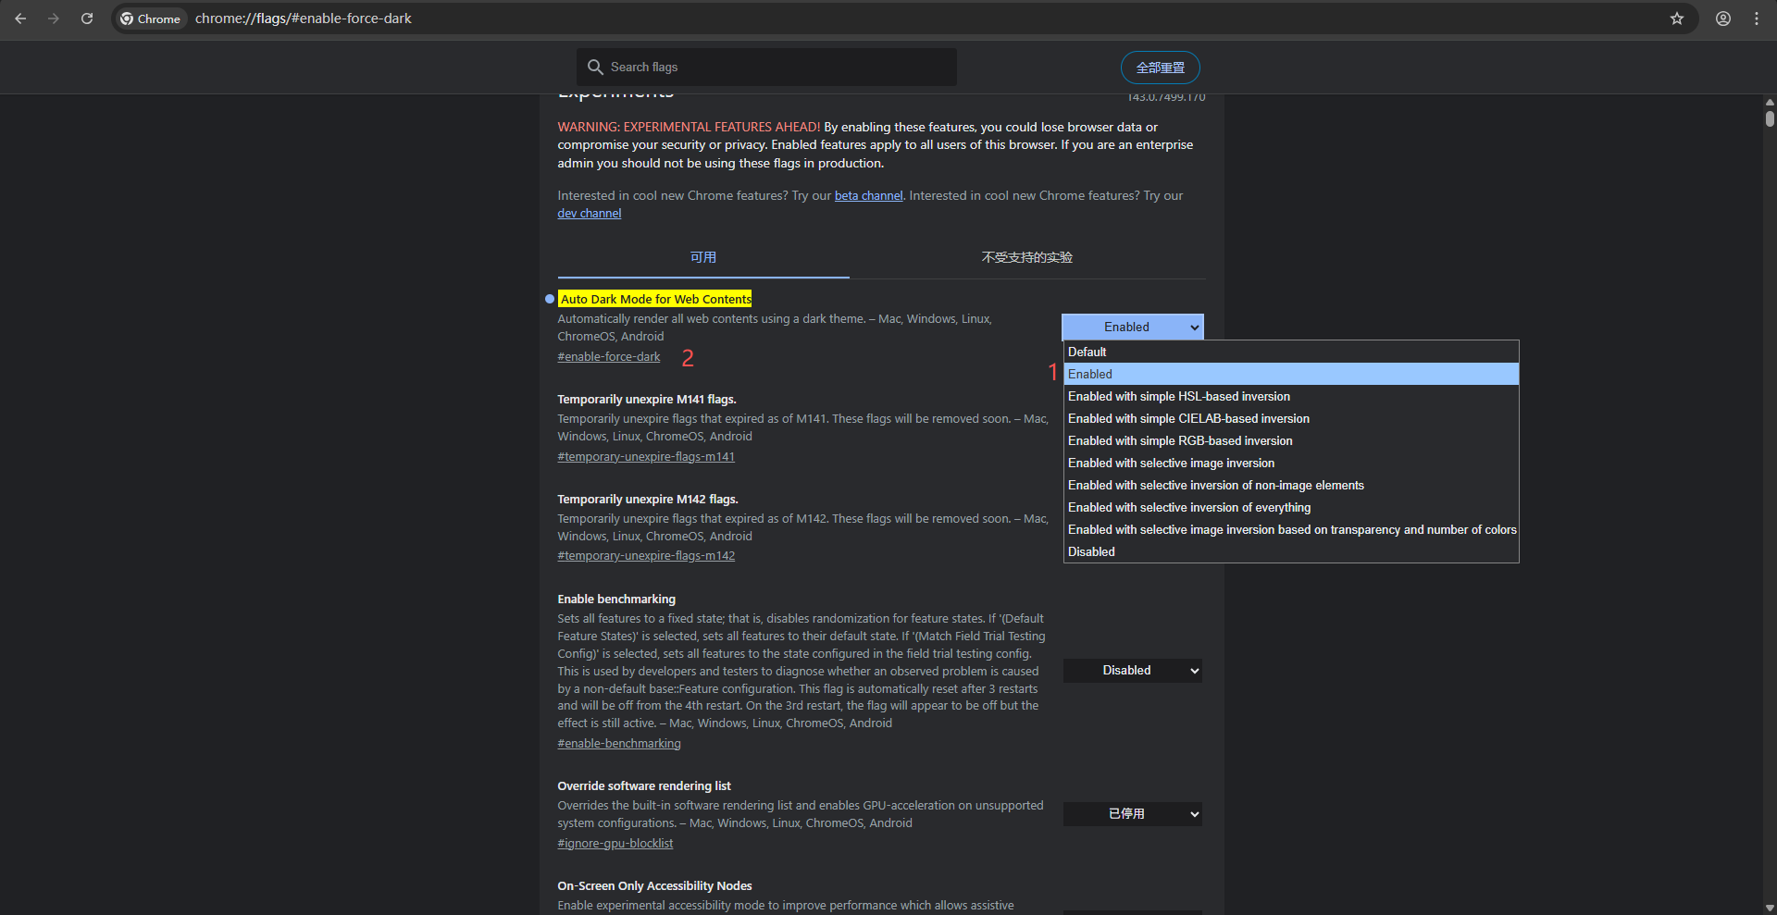This screenshot has width=1777, height=915.
Task: Click the Override software rendering list heading
Action: [644, 786]
